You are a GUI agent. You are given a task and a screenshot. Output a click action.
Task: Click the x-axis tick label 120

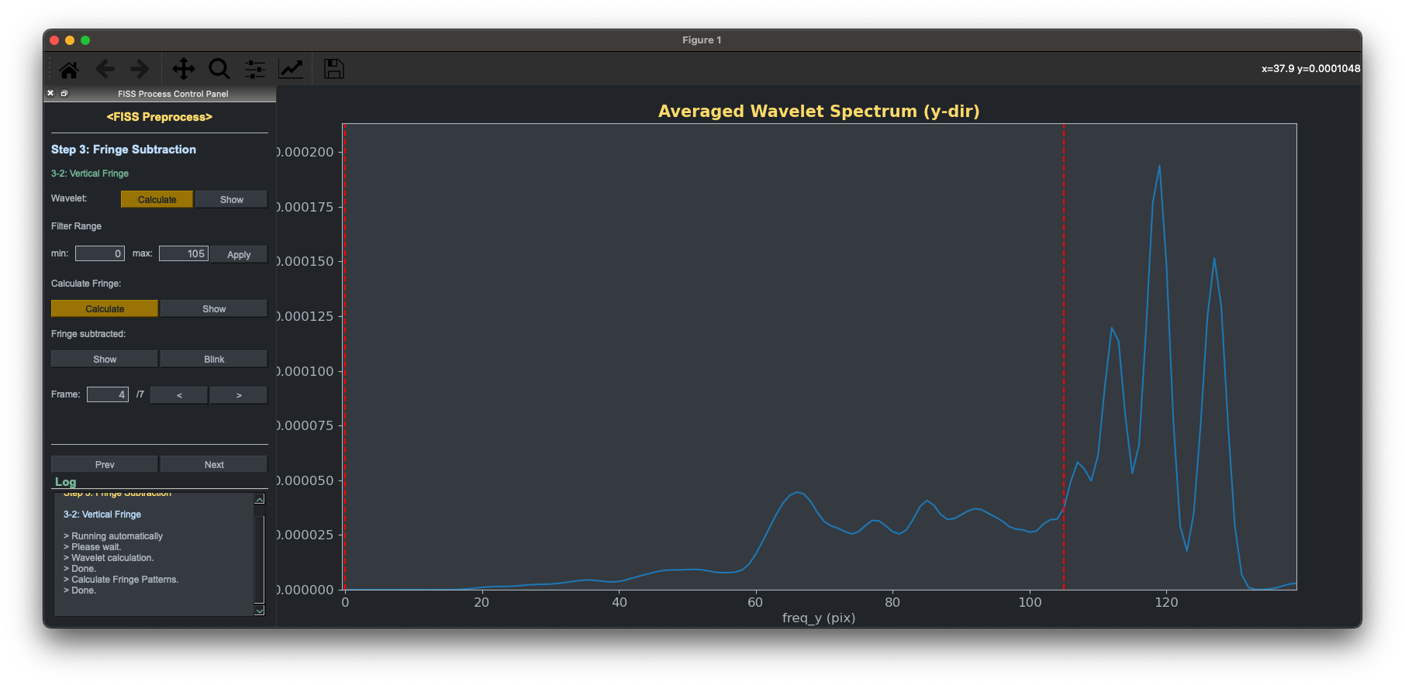1166,602
